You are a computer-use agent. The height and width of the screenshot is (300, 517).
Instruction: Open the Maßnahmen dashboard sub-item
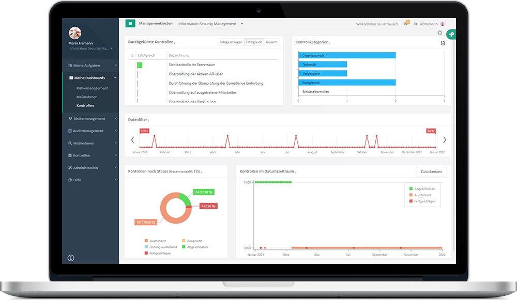tap(87, 97)
